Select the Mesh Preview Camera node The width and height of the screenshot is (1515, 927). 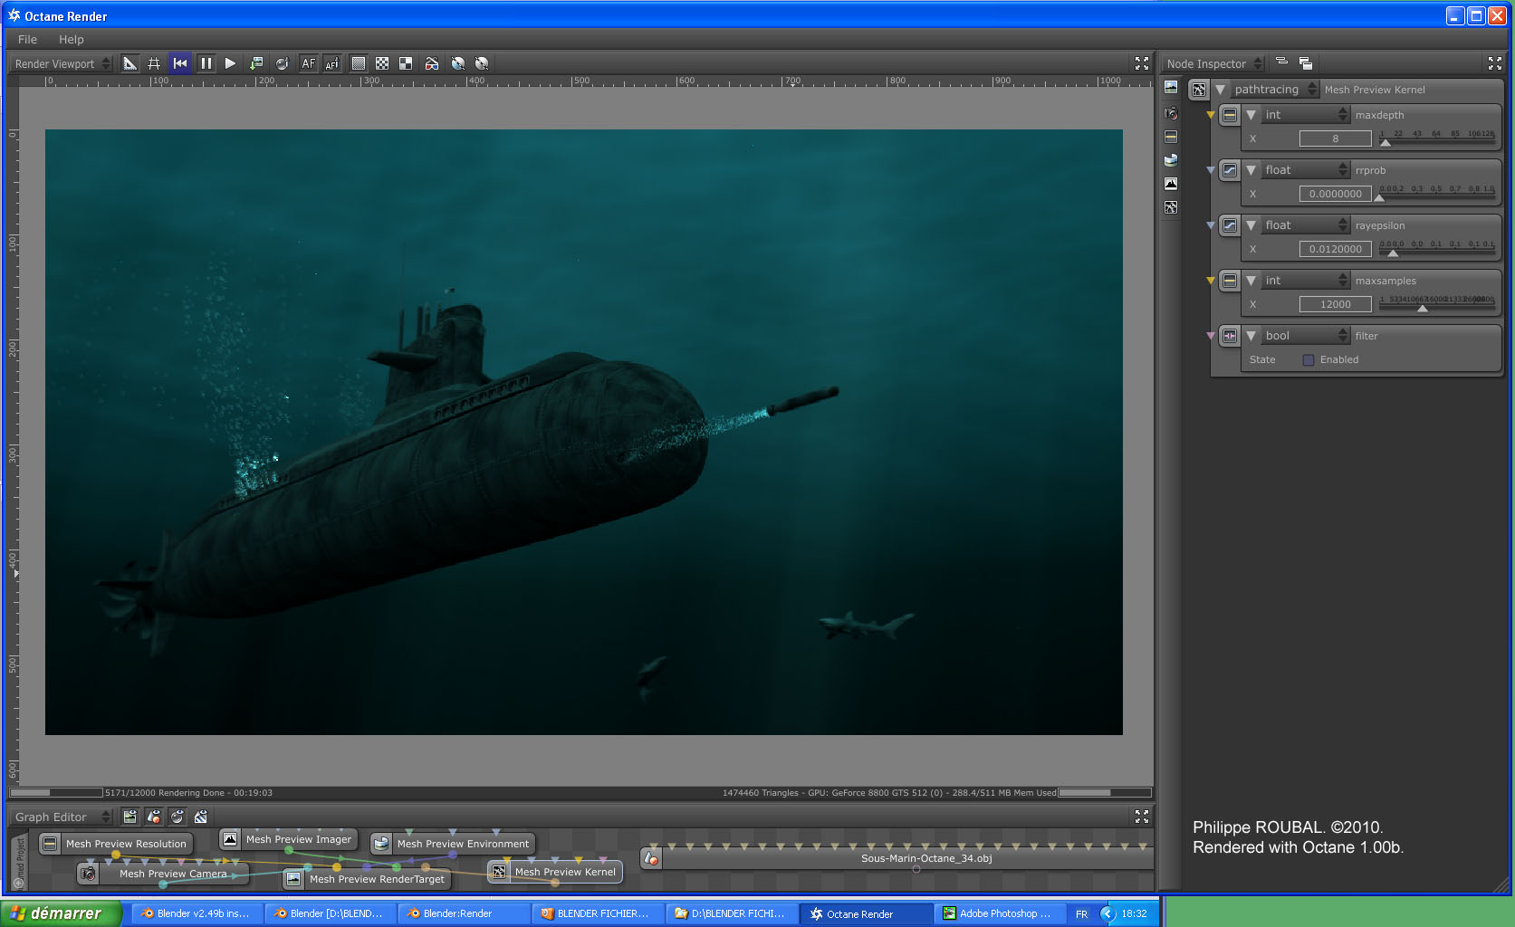pos(173,874)
